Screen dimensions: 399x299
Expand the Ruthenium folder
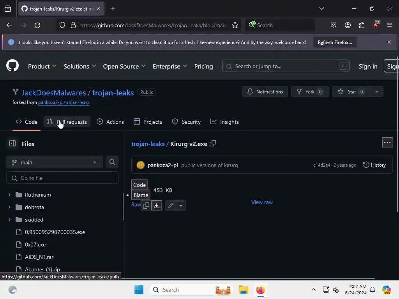click(9, 195)
